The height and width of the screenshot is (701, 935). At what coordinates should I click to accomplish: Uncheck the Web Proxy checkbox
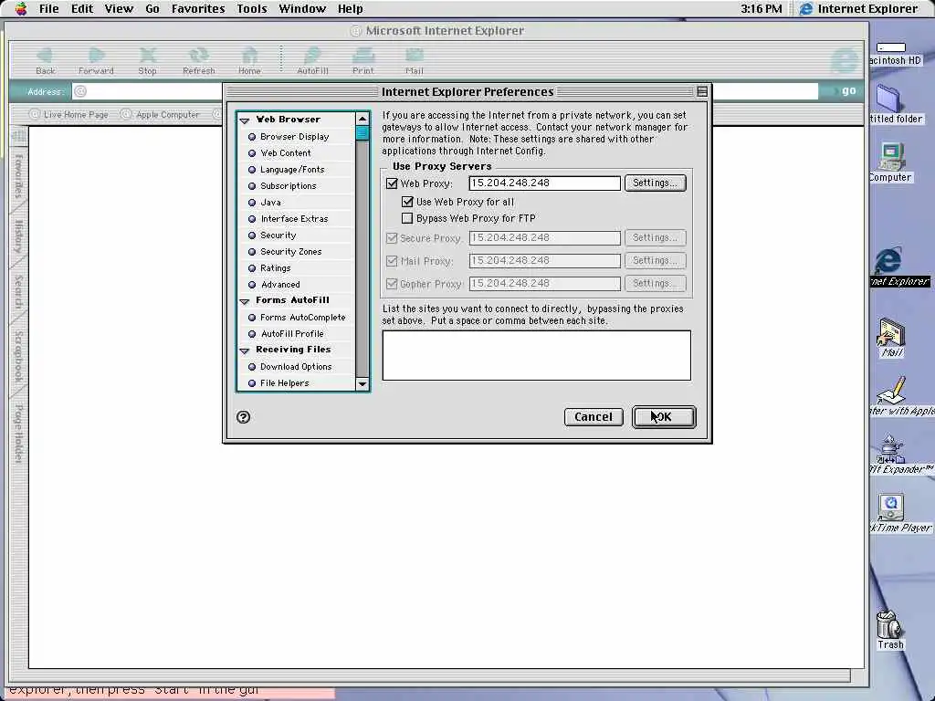[392, 183]
